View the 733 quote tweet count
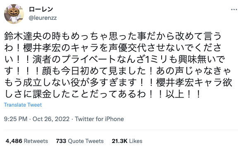The image size is (243, 150). tap(61, 141)
